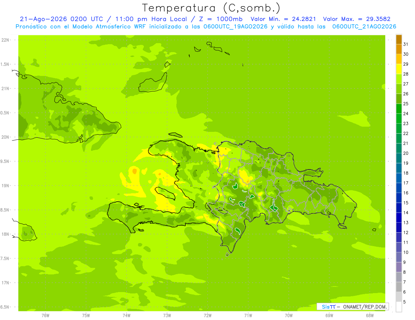The height and width of the screenshot is (320, 415).
Task: Click the 'SisTT - ONAMET/REP.DOM.' credit label
Action: tap(353, 307)
